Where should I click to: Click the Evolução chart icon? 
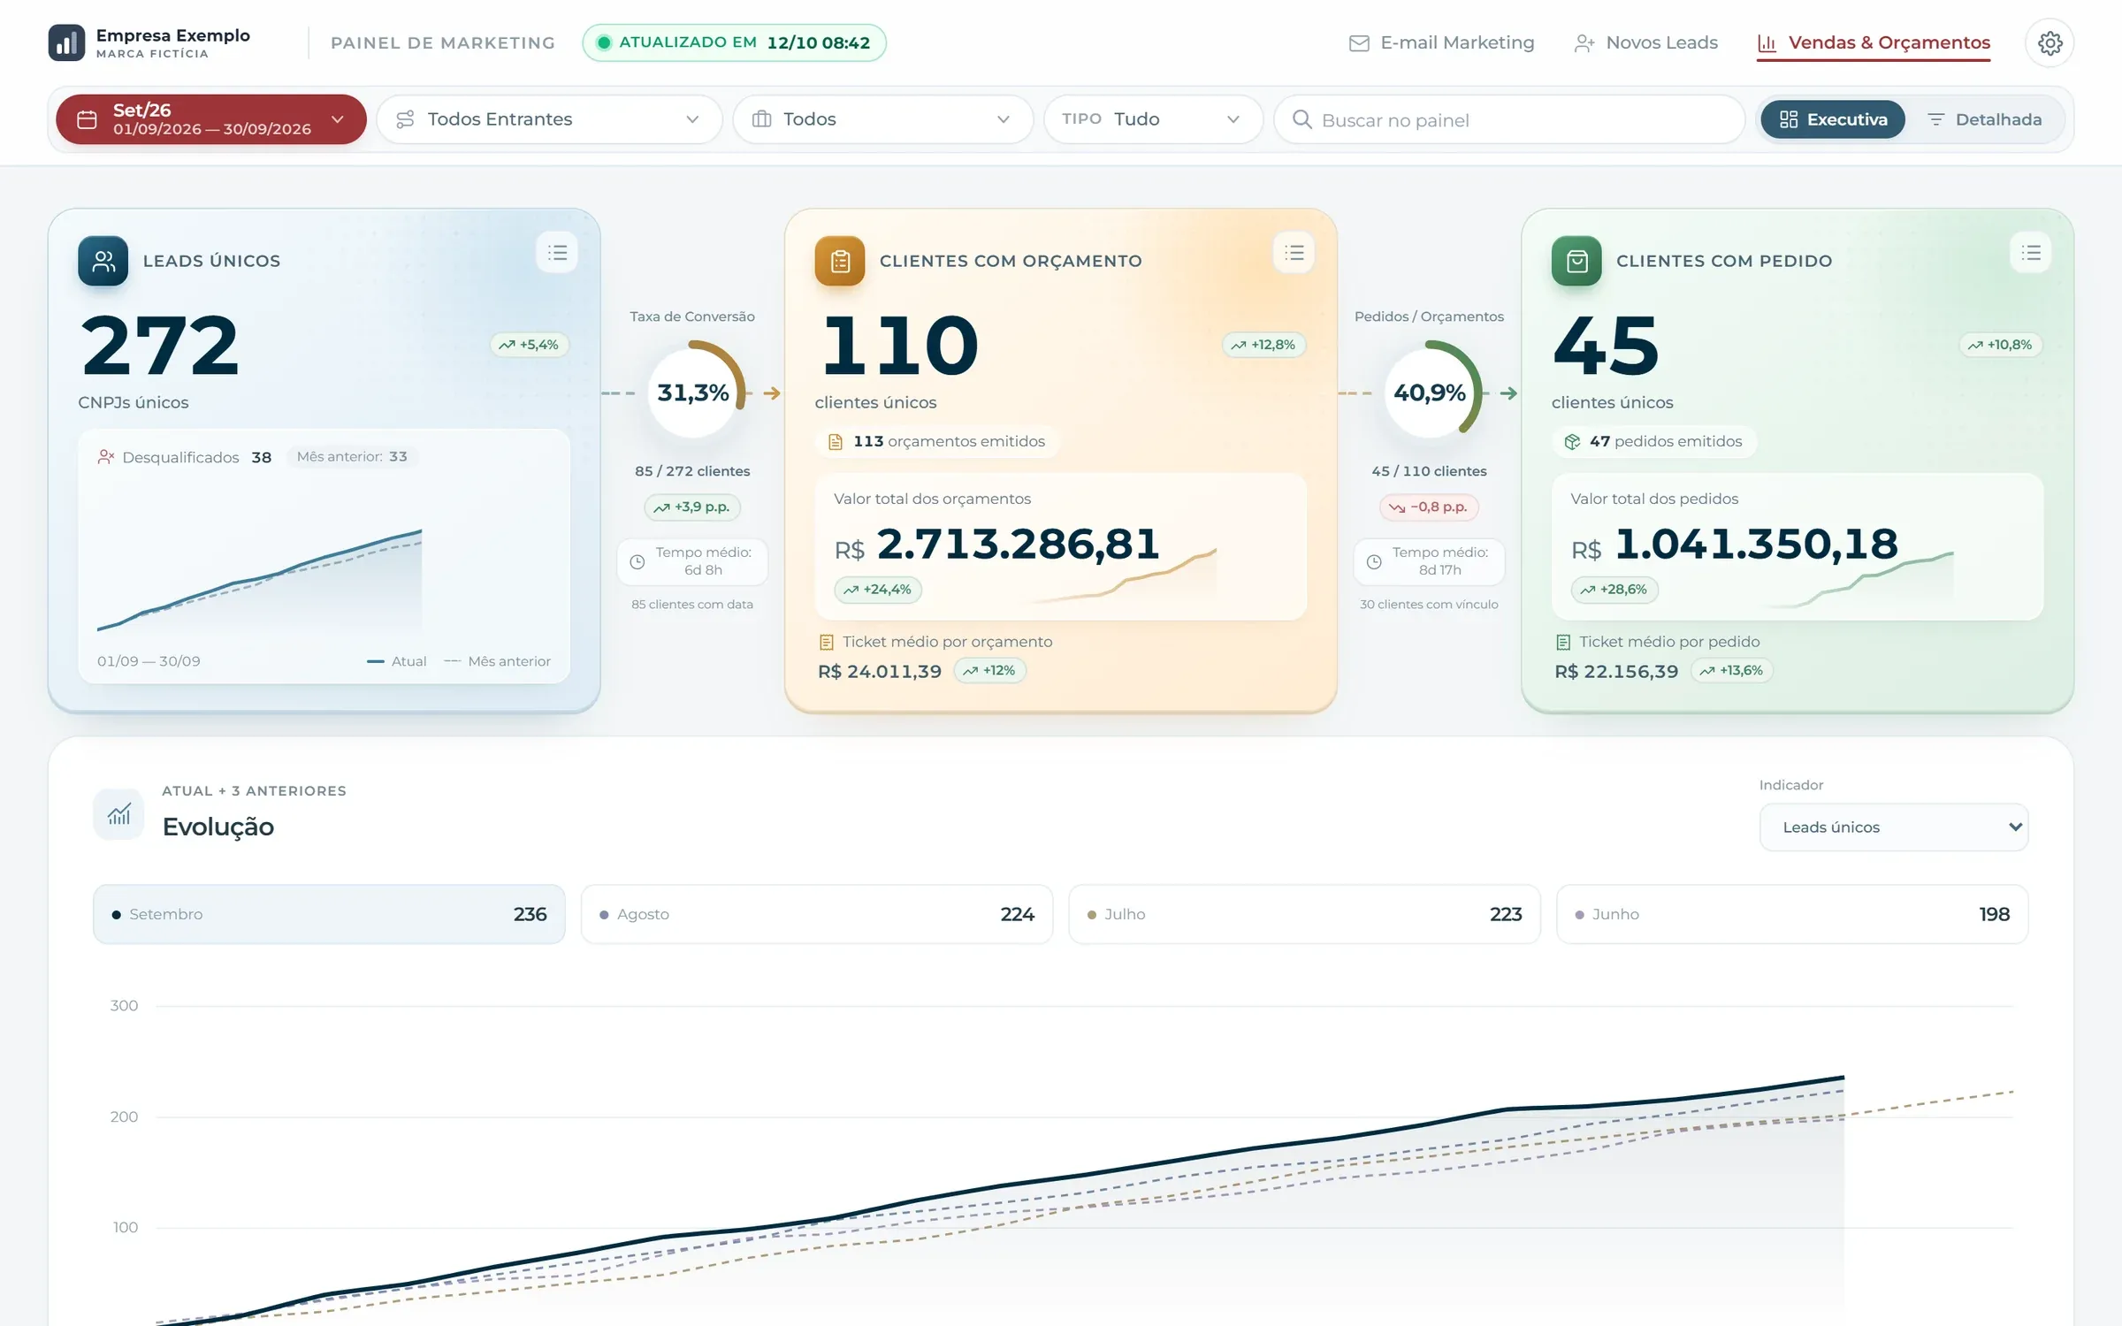(118, 814)
